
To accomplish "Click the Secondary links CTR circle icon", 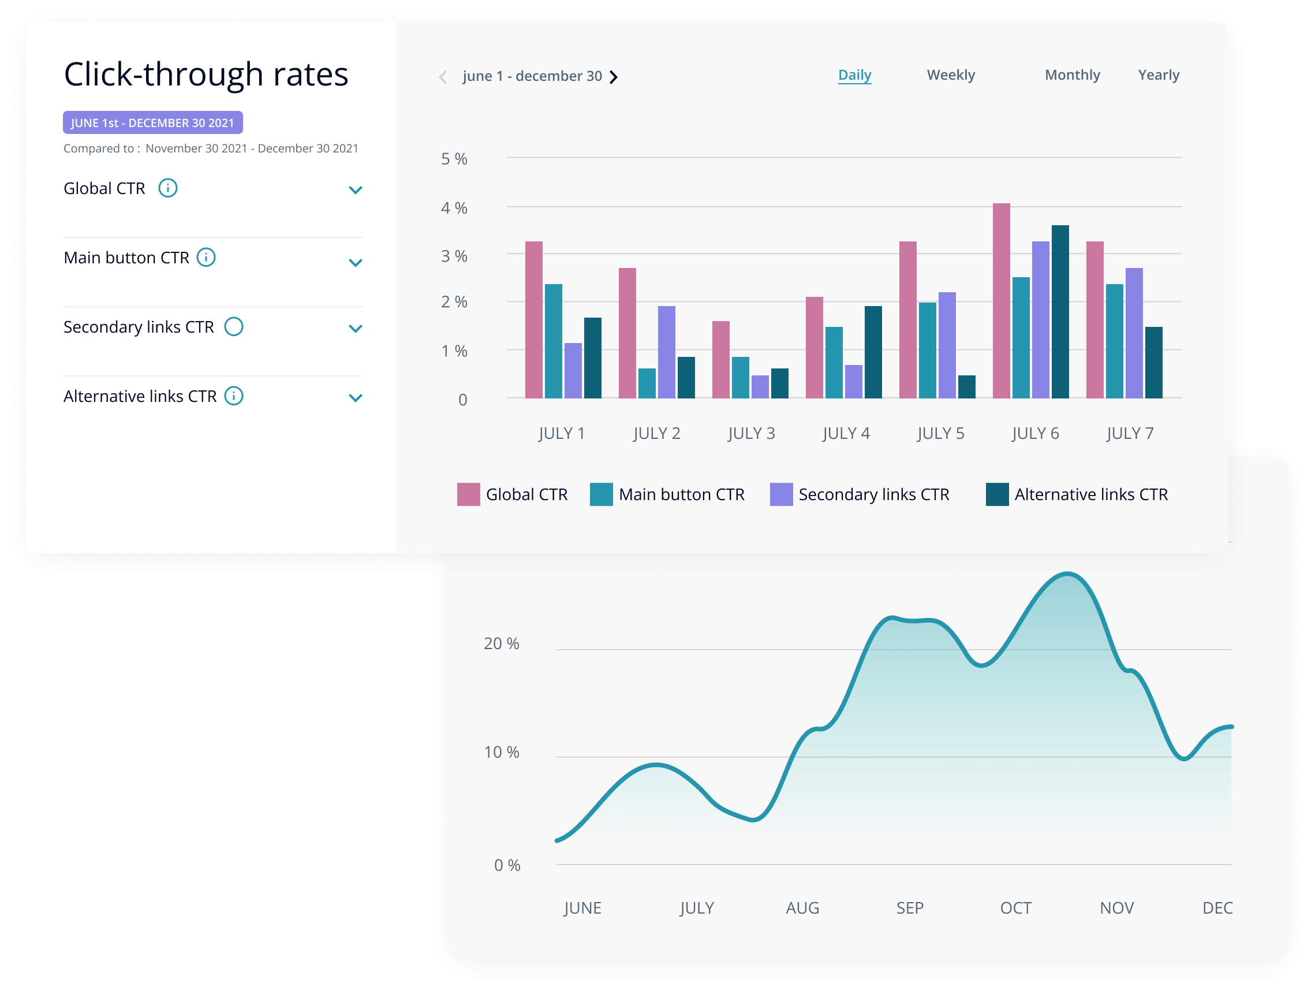I will (234, 326).
